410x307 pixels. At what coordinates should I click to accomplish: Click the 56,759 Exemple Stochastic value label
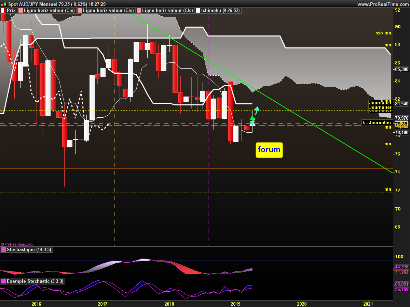(x=402, y=289)
